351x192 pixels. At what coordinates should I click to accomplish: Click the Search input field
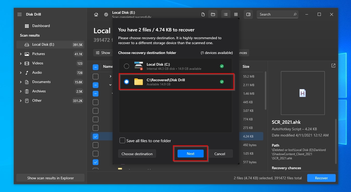tap(275, 15)
